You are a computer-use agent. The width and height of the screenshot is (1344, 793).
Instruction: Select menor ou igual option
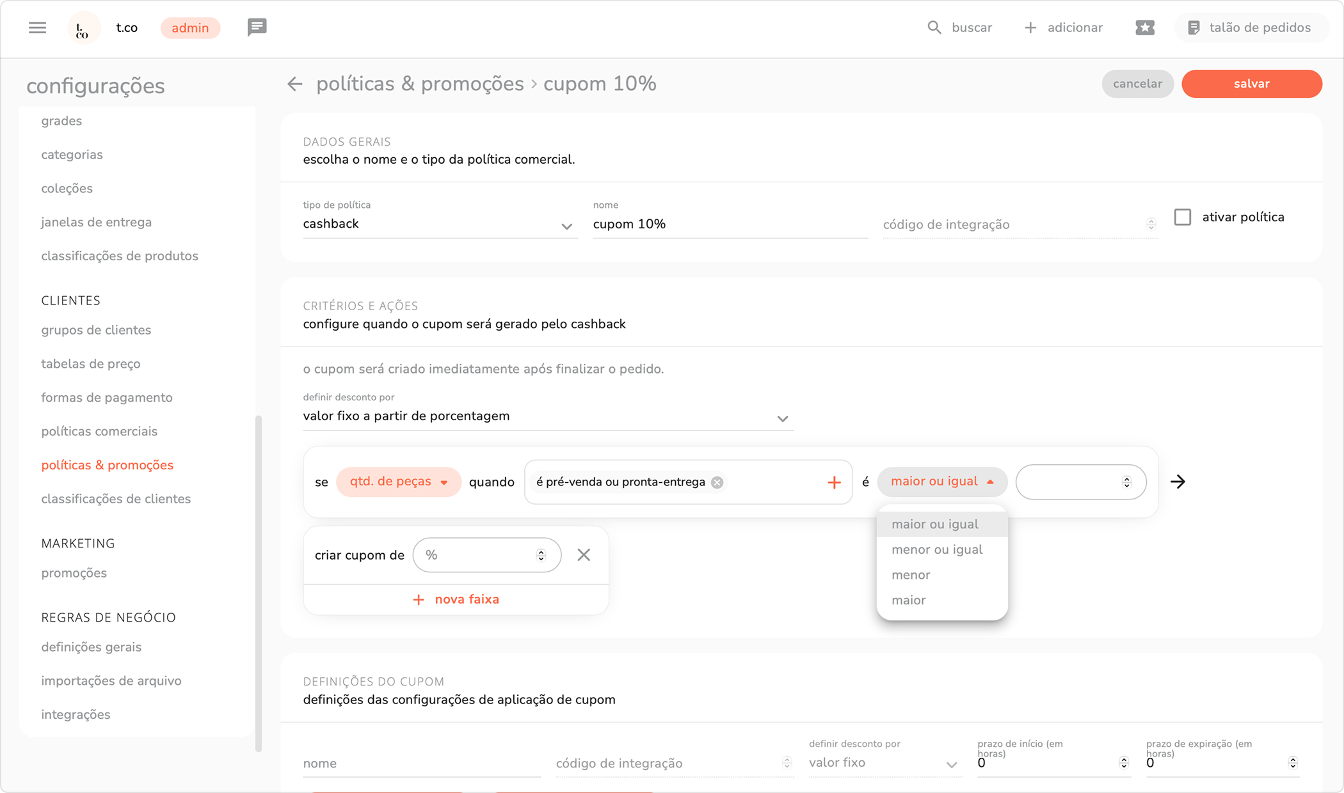coord(937,549)
